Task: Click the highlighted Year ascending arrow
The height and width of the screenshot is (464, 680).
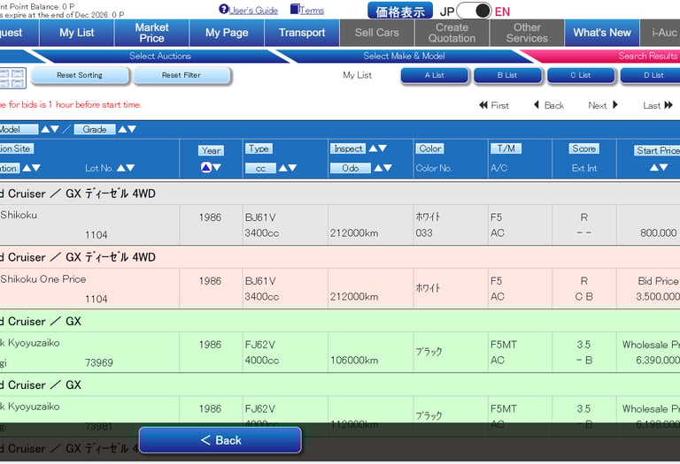Action: coord(206,167)
